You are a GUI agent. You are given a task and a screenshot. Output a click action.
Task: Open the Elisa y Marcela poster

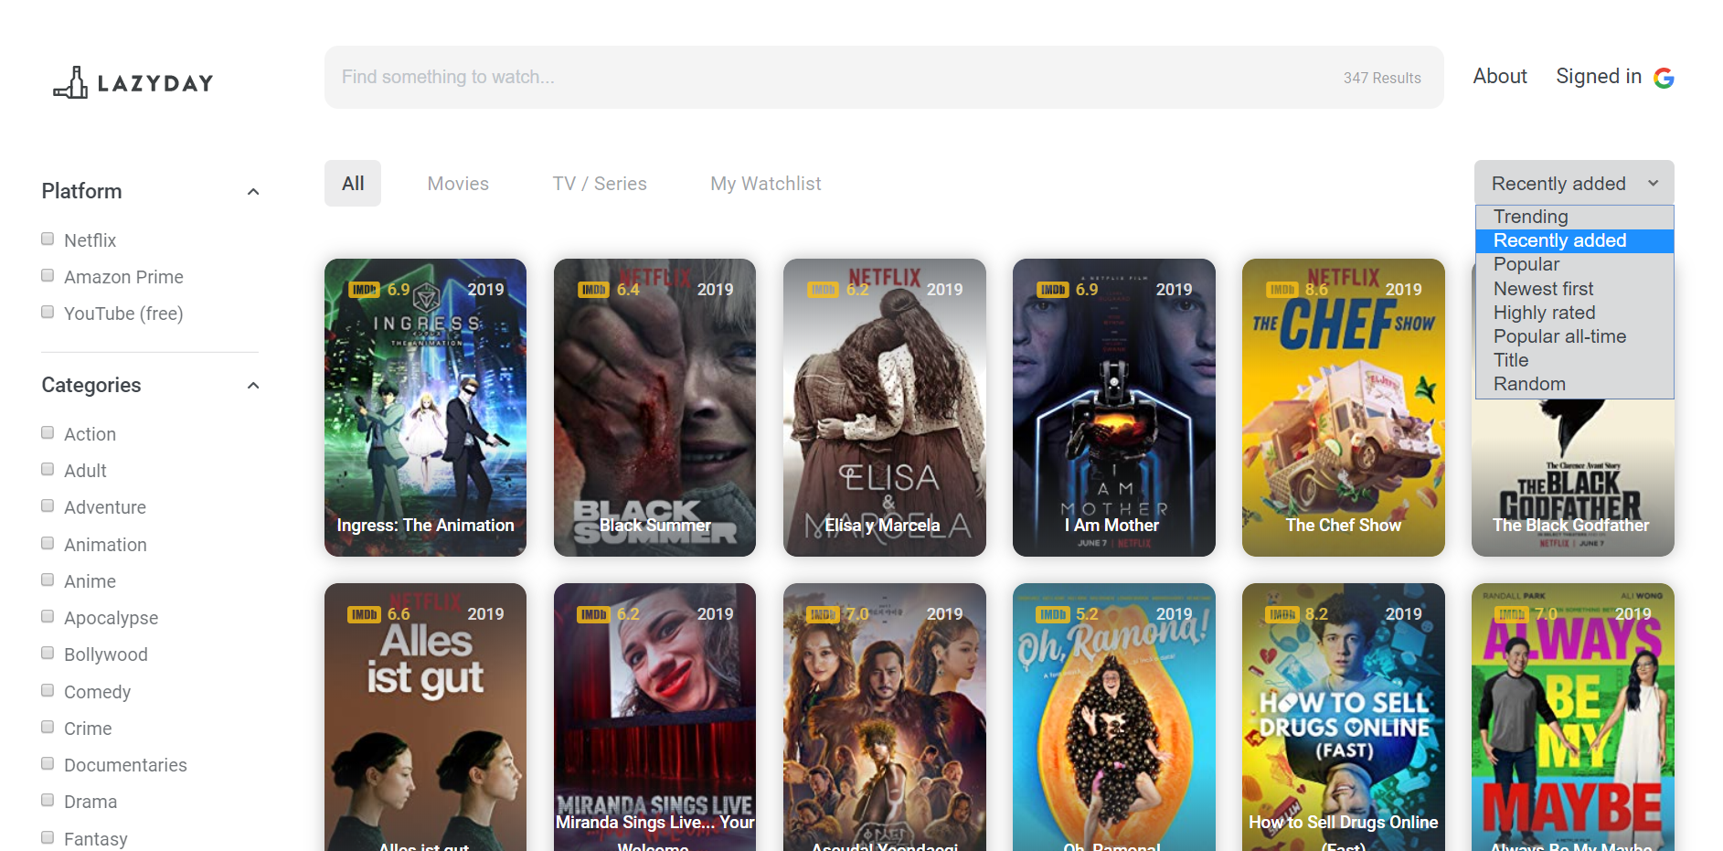coord(885,408)
